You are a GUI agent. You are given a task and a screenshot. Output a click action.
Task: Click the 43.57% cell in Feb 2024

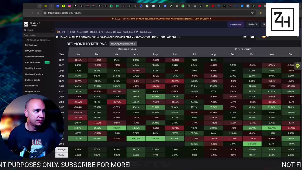pos(97,71)
